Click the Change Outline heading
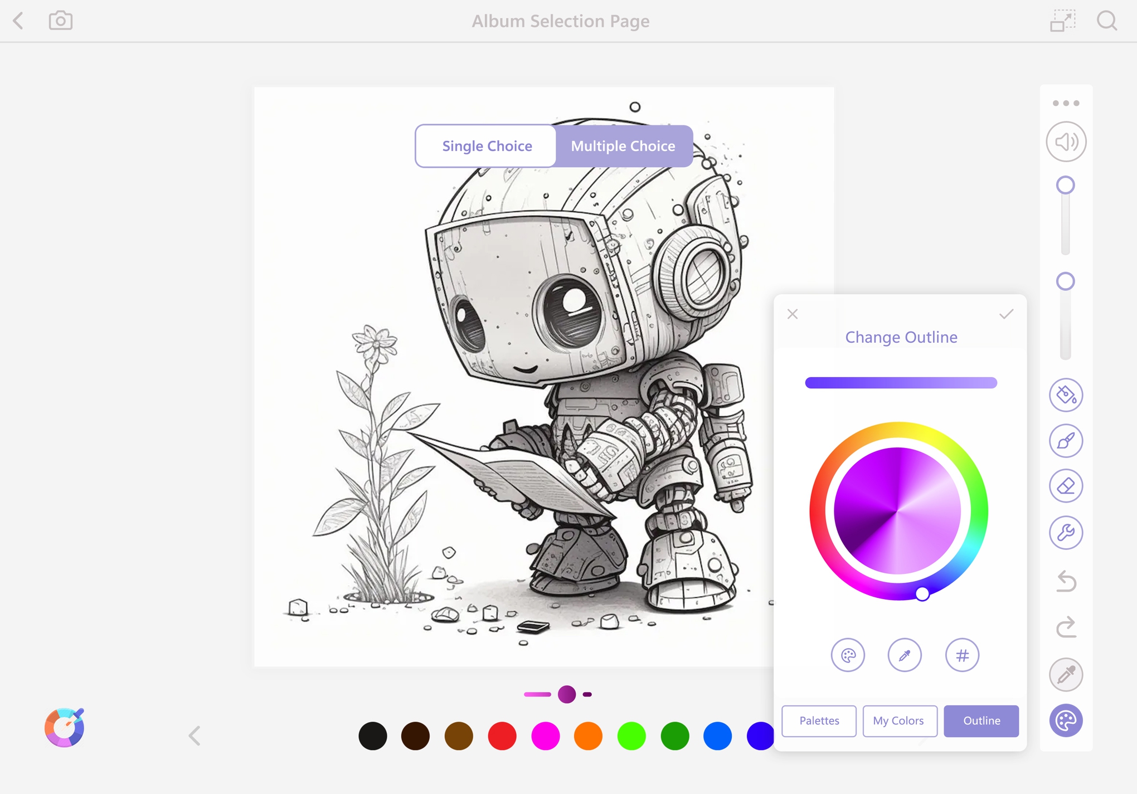 pyautogui.click(x=901, y=337)
